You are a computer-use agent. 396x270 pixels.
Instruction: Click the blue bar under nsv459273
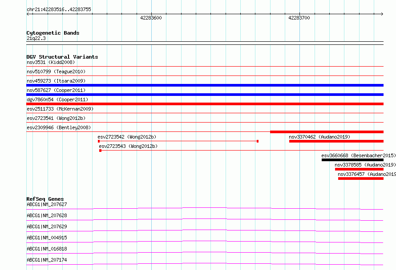(205, 85)
